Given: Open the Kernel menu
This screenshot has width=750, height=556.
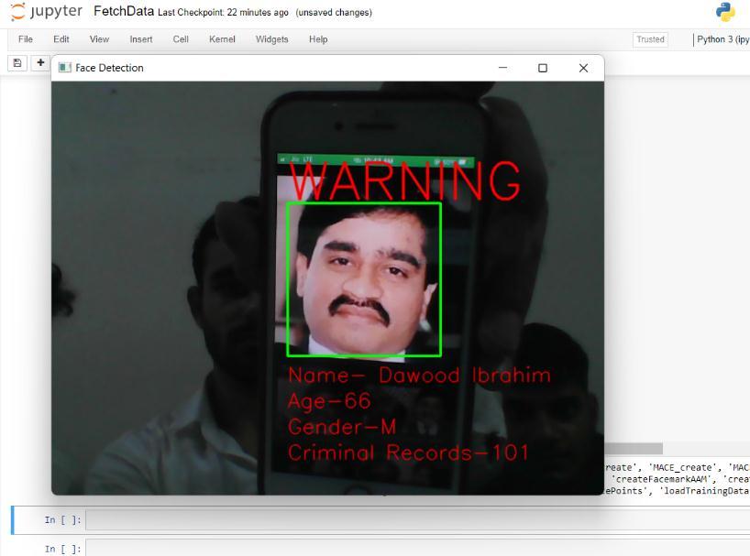Looking at the screenshot, I should click(222, 39).
